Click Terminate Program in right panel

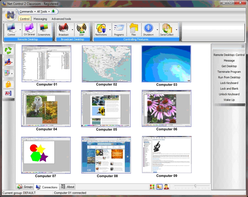[x=229, y=72]
